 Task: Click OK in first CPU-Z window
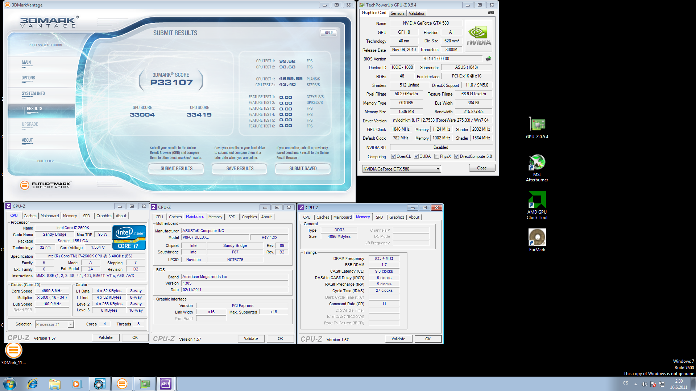pos(135,337)
